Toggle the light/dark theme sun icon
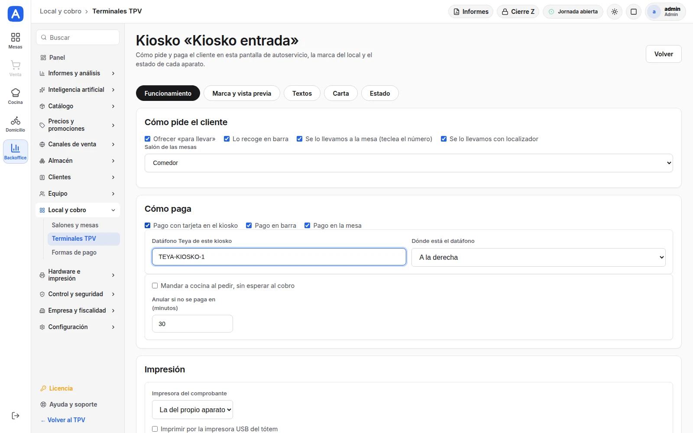The image size is (693, 433). point(615,12)
